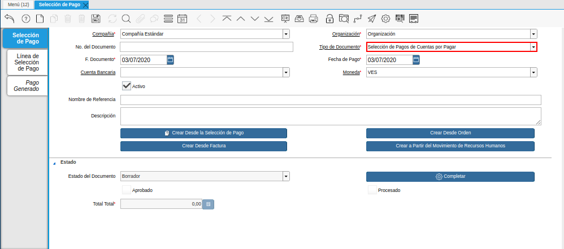
Task: Click the paper plane request icon
Action: [371, 19]
